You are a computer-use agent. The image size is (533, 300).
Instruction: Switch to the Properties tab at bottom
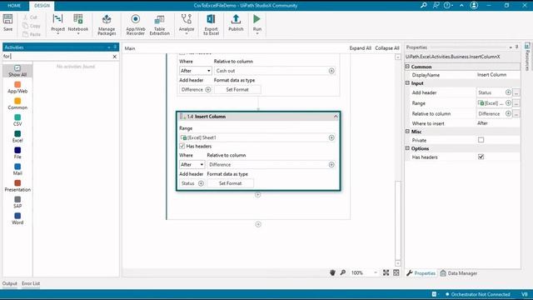coord(421,273)
